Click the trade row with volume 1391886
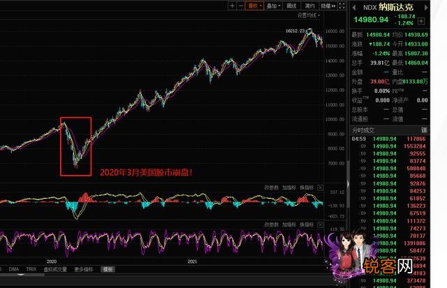The height and width of the screenshot is (288, 447). pos(389,243)
